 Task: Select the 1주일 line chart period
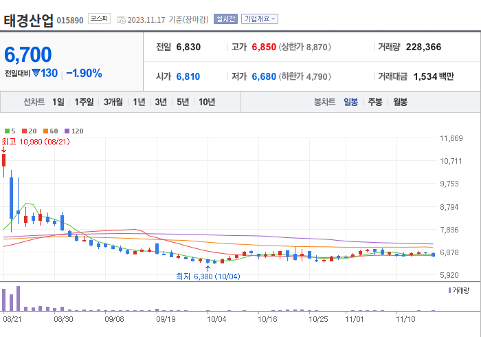tap(84, 102)
